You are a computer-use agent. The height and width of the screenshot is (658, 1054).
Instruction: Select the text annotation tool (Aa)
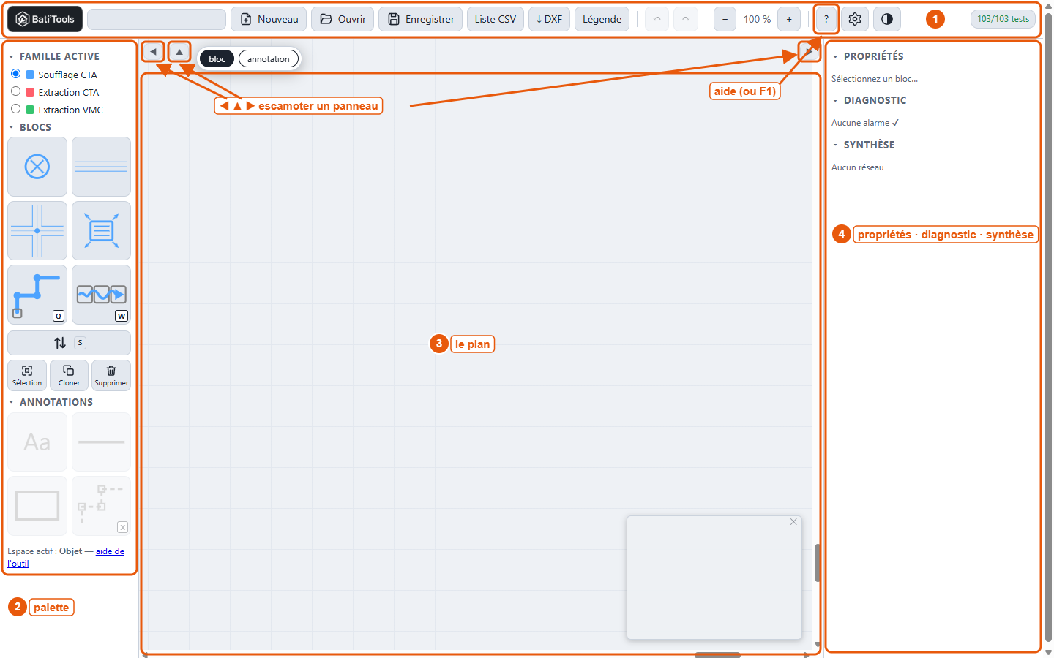pos(37,442)
